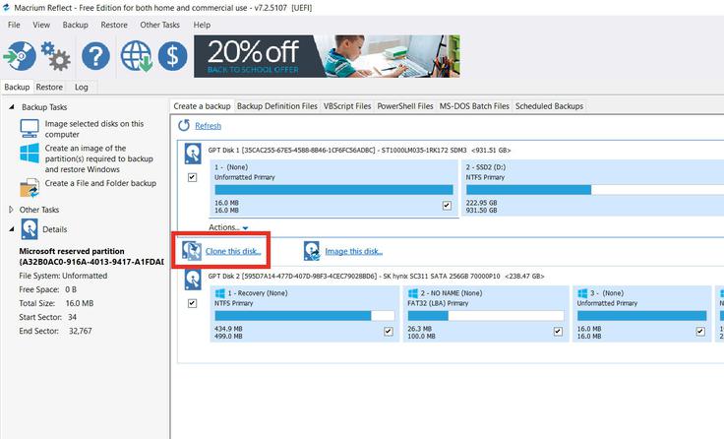This screenshot has height=439, width=724.
Task: Click the globe download updates icon
Action: coord(137,56)
